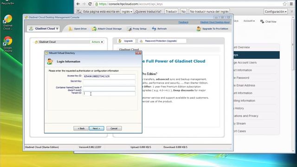Click the Back button in wizard
This screenshot has height=167, width=297.
[81, 128]
